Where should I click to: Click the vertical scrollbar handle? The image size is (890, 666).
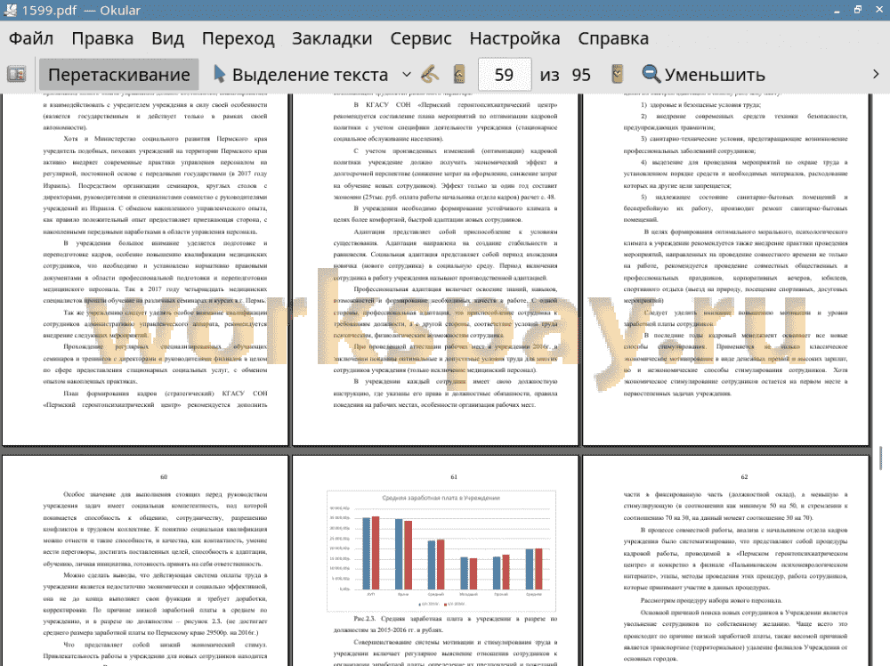click(x=880, y=458)
